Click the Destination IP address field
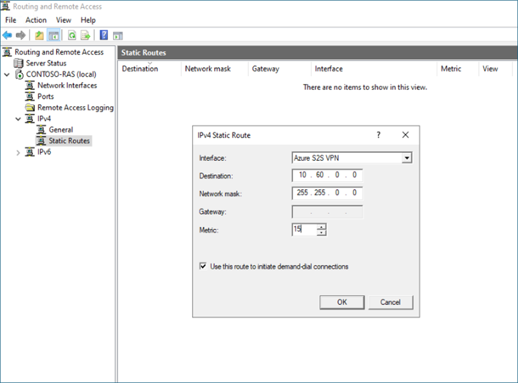518x383 pixels. pyautogui.click(x=327, y=175)
